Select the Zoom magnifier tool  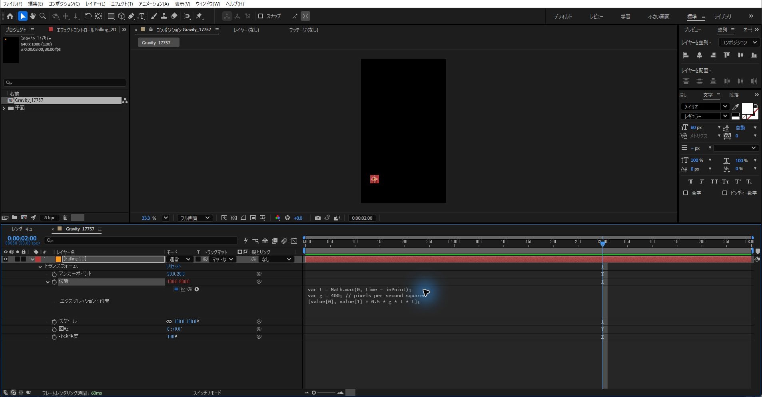43,16
